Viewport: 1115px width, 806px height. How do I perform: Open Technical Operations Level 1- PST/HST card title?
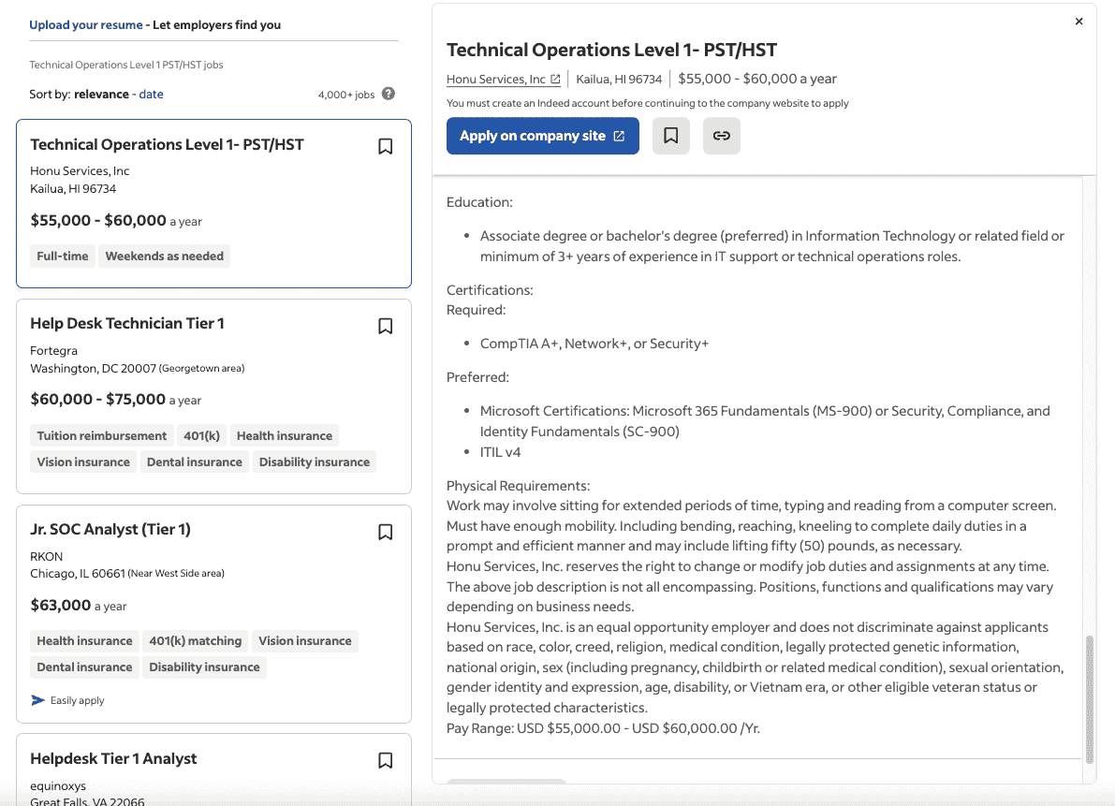pyautogui.click(x=167, y=144)
